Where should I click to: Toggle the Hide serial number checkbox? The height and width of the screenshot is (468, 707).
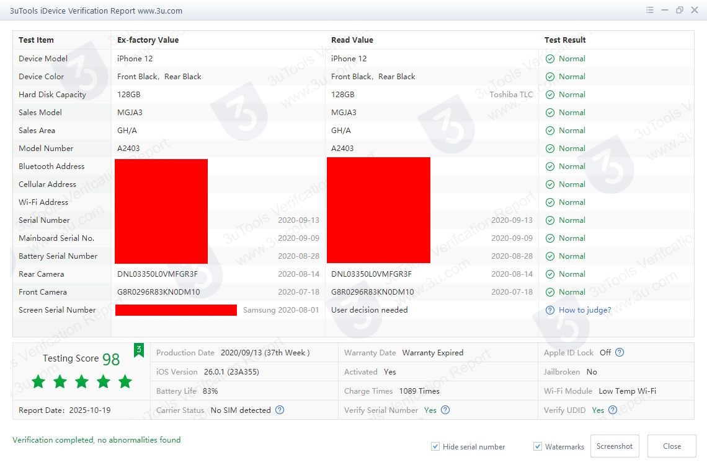pyautogui.click(x=435, y=446)
